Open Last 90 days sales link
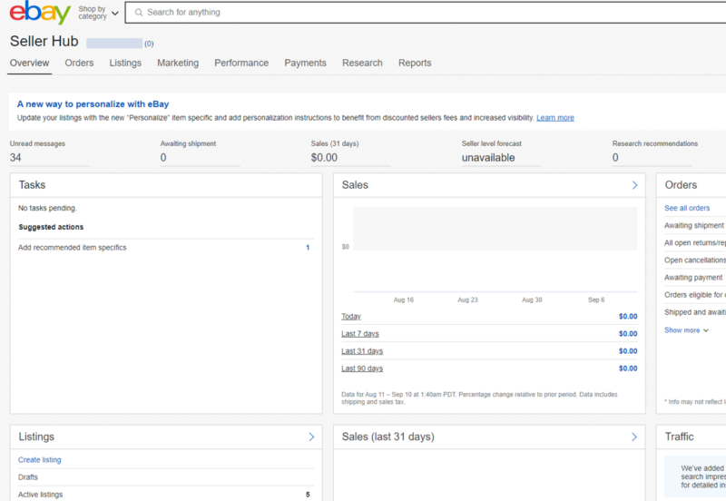Screen dimensions: 726x501 tap(362, 368)
